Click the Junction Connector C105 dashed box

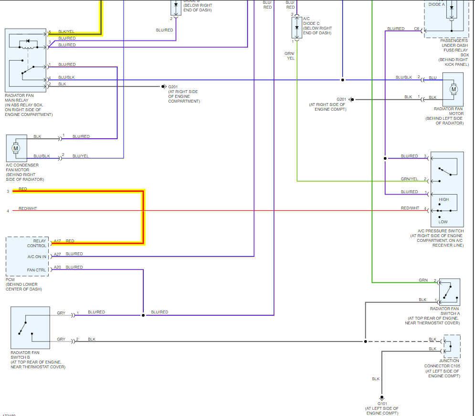point(452,346)
